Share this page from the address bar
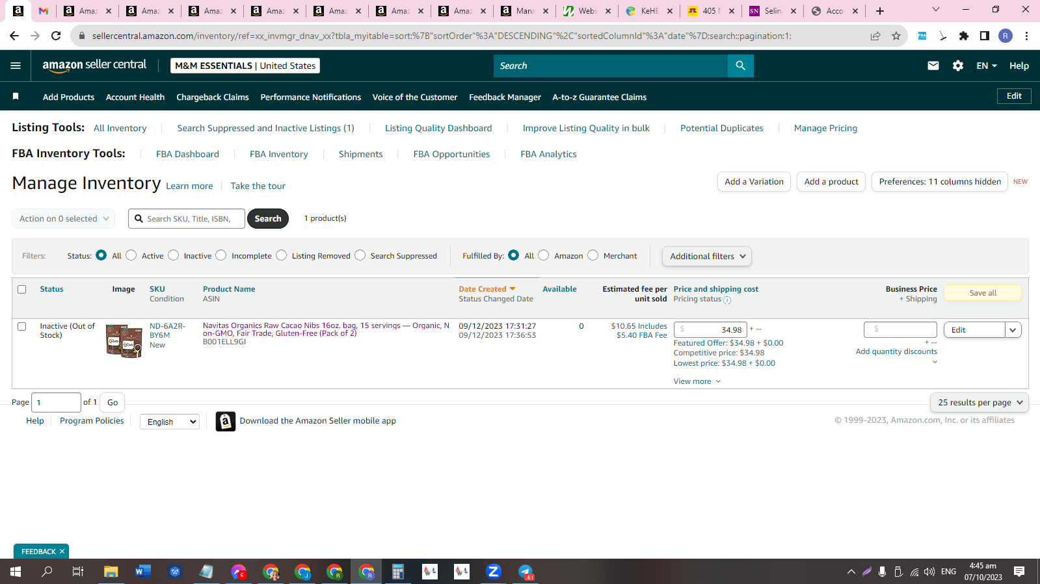1040x584 pixels. click(x=875, y=36)
